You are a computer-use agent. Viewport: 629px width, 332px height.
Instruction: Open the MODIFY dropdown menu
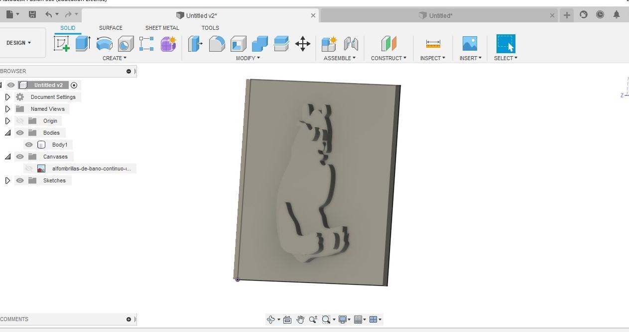[248, 58]
